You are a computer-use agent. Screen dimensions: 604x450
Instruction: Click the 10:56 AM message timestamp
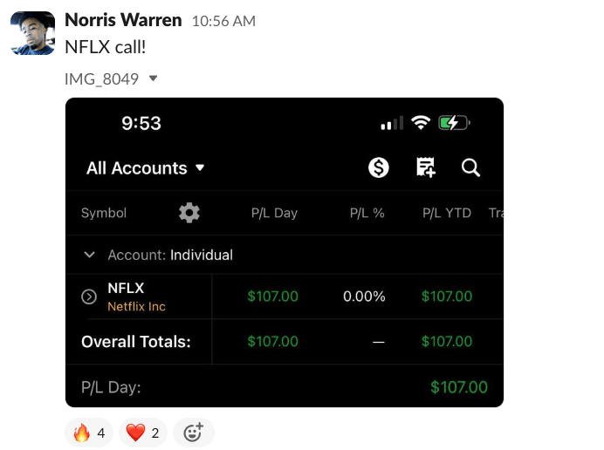223,21
